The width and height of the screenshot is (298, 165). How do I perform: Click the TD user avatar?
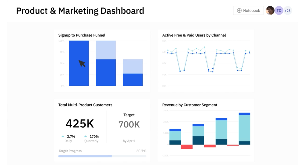point(279,11)
